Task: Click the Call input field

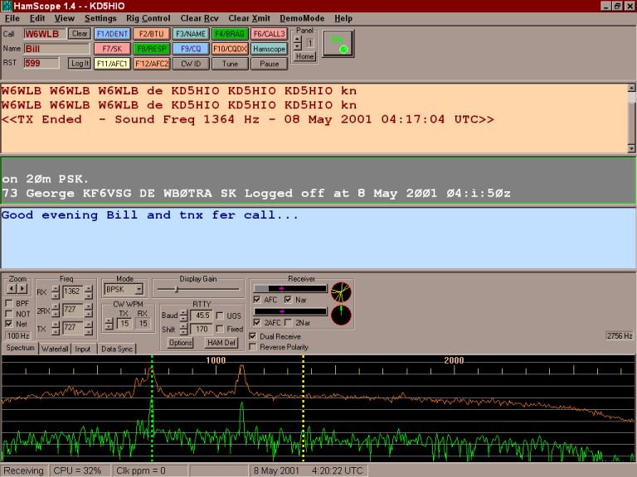Action: 44,34
